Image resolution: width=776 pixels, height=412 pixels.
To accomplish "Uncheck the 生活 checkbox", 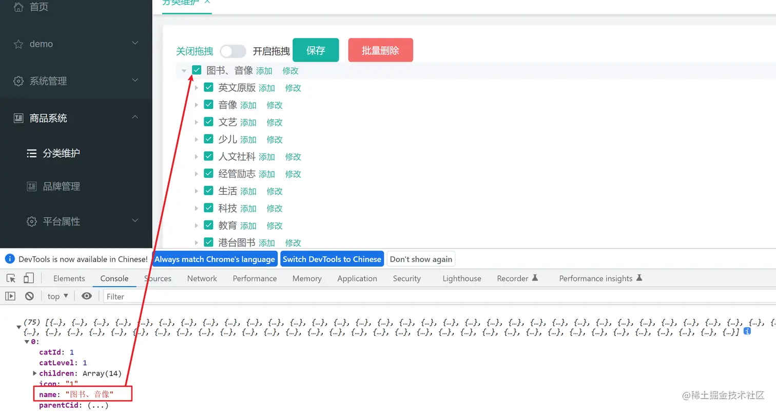I will point(208,191).
